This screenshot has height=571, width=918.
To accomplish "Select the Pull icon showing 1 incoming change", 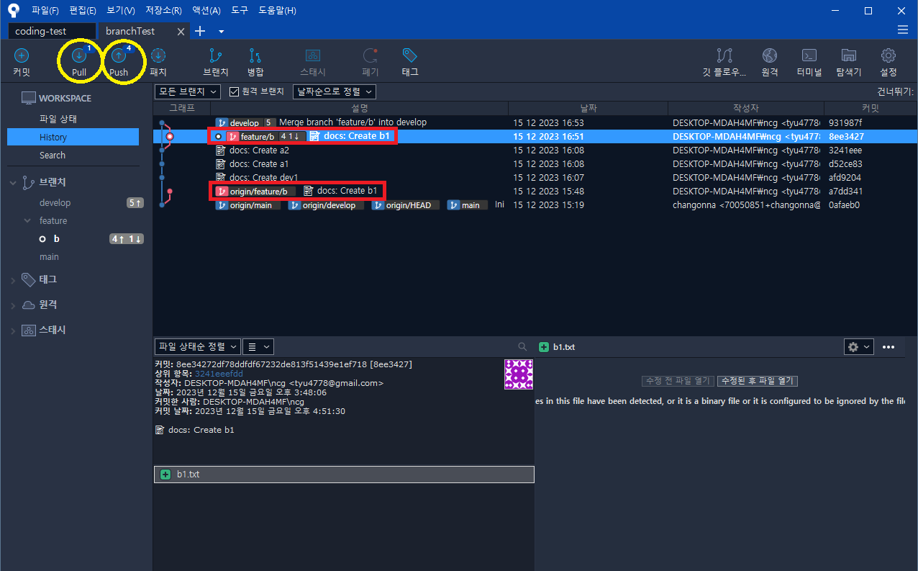I will click(x=79, y=61).
